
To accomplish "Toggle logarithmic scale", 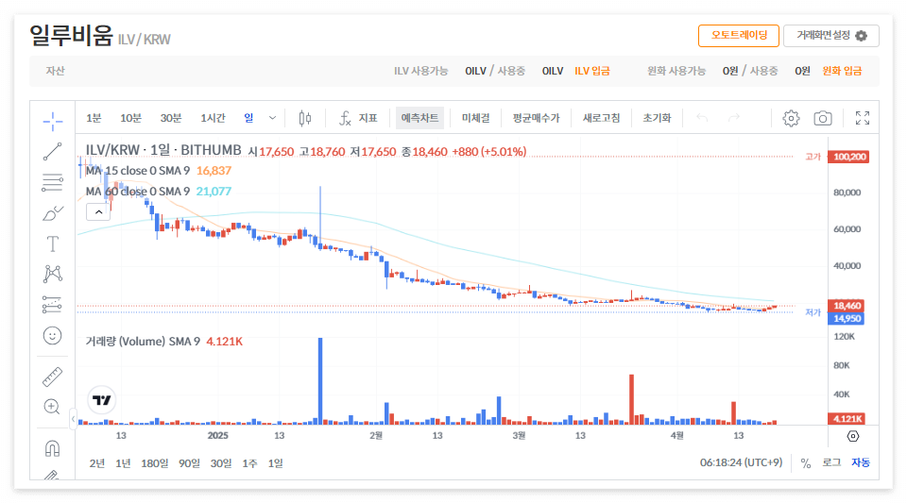I will tap(831, 463).
